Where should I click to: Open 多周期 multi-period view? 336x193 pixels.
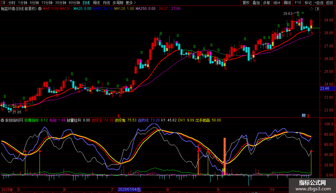pyautogui.click(x=118, y=3)
